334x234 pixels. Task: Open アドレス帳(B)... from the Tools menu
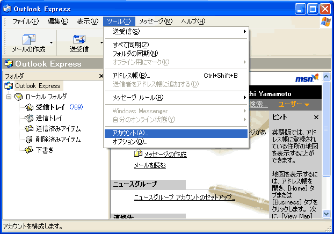(176, 76)
